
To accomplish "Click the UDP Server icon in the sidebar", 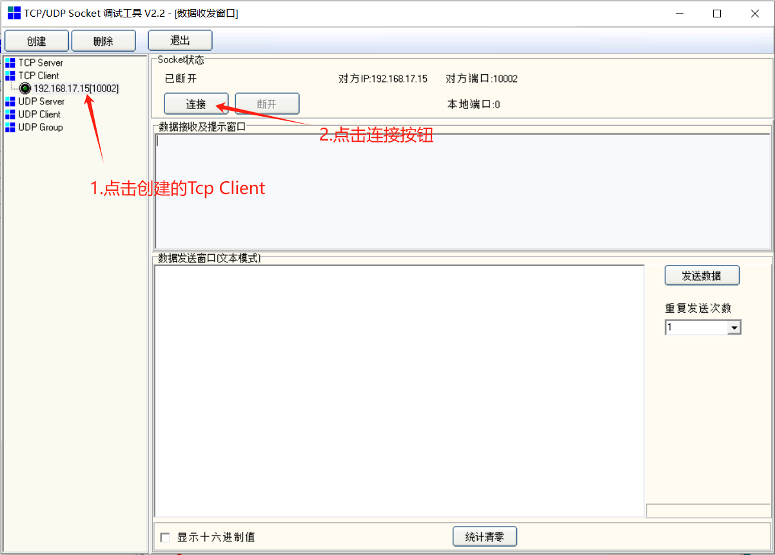I will point(9,101).
